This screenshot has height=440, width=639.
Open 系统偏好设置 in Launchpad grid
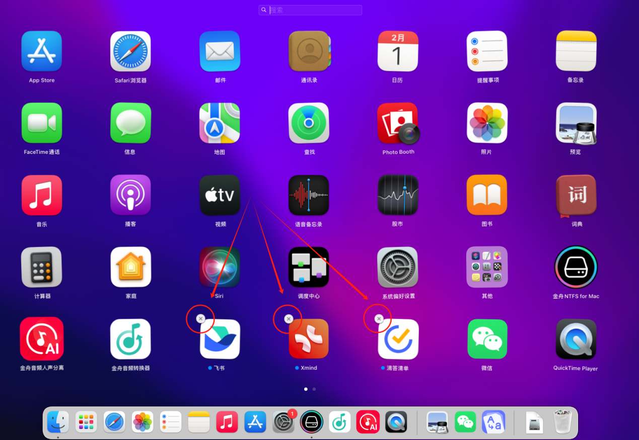point(398,267)
